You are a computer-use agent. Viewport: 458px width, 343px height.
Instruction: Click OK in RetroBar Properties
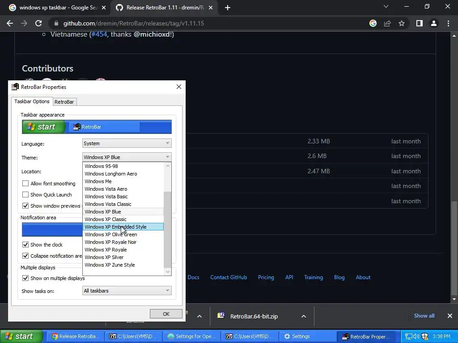pos(166,314)
